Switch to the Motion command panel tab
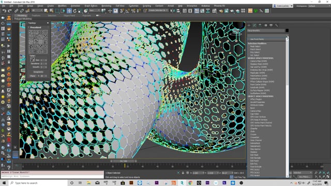Screen dimensions: 331x186 265,25
